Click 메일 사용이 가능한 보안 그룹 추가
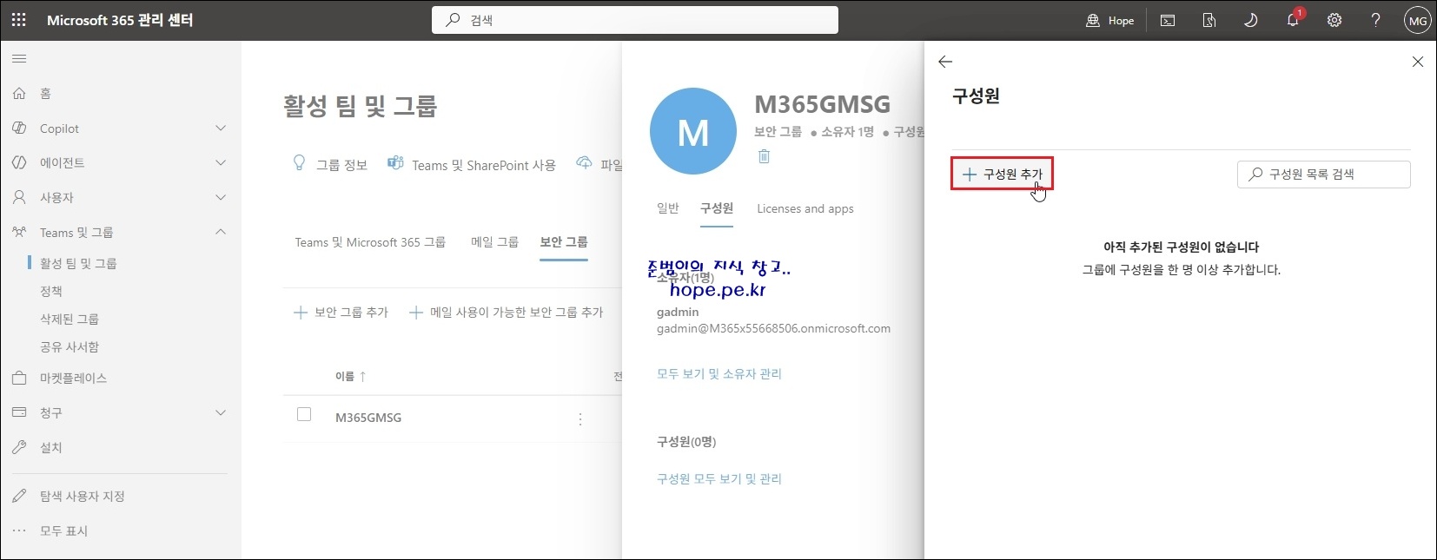Screen dimensions: 1437x560 (x=506, y=313)
